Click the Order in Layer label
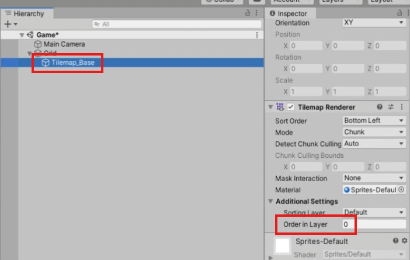Viewport: 410px width, 260px height. tap(305, 224)
